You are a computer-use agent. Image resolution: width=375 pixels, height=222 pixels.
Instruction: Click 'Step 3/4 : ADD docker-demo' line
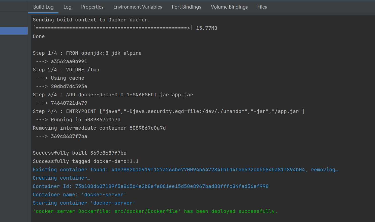point(113,95)
